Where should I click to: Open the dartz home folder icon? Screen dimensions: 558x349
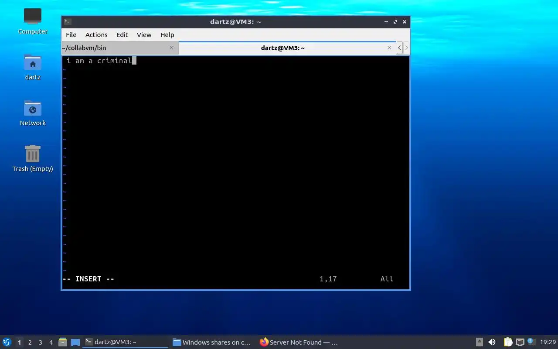pyautogui.click(x=33, y=67)
